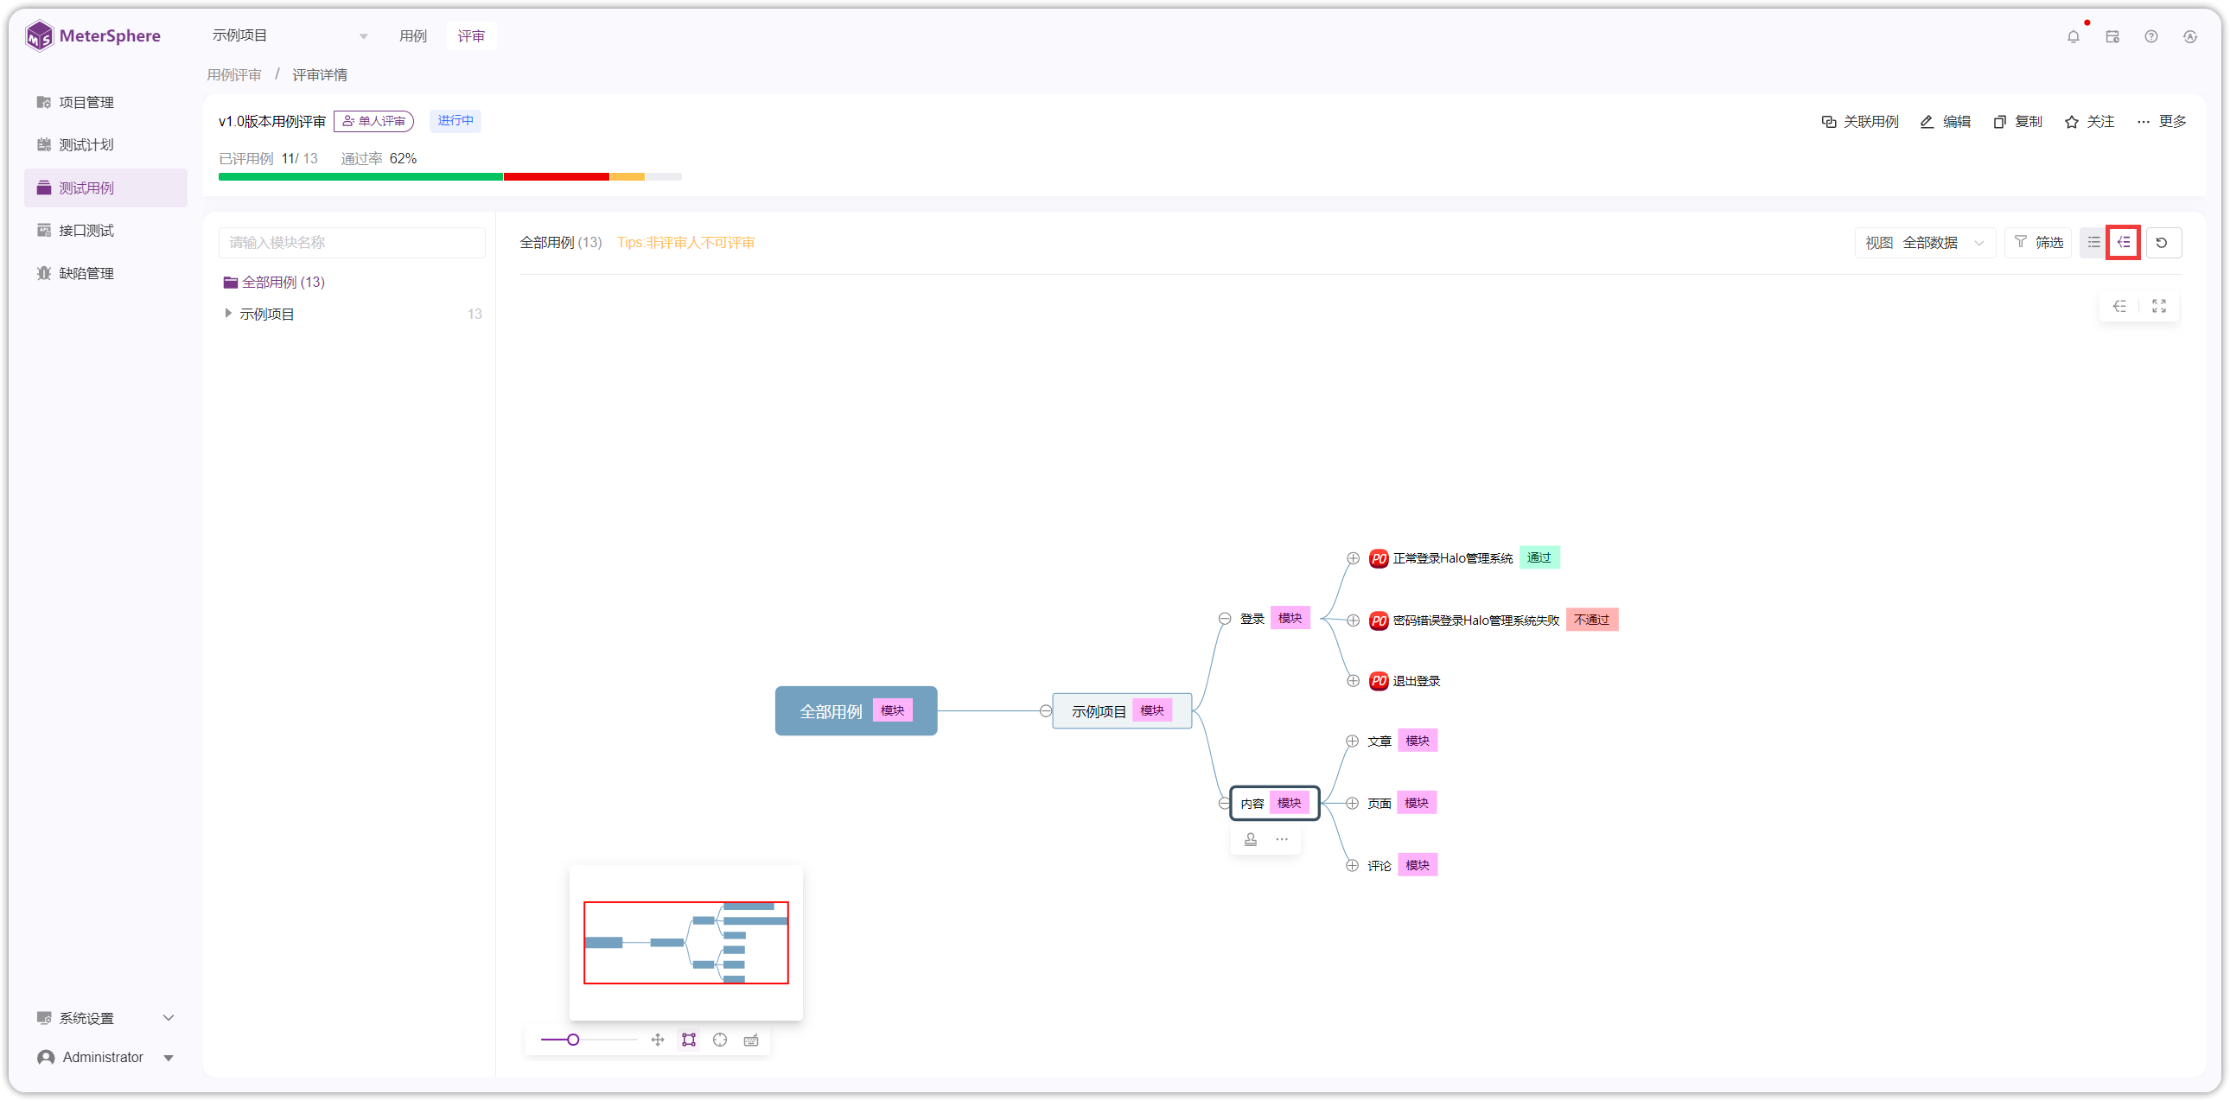Open the 视图 全部数据 dropdown
Screen dimensions: 2230x1101
[x=1923, y=242]
